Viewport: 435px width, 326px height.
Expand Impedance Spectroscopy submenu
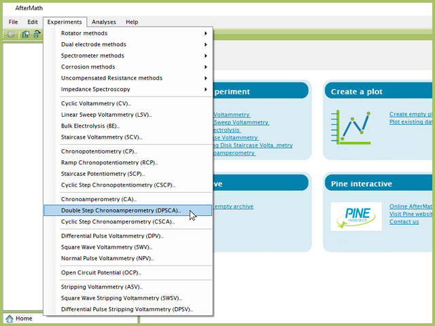(128, 89)
